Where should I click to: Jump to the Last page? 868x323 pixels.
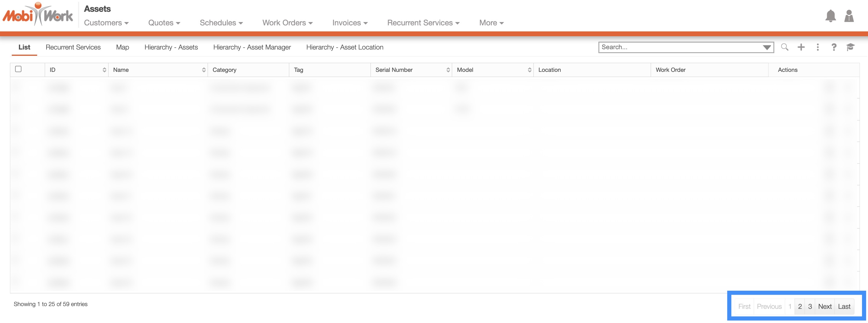(x=844, y=306)
